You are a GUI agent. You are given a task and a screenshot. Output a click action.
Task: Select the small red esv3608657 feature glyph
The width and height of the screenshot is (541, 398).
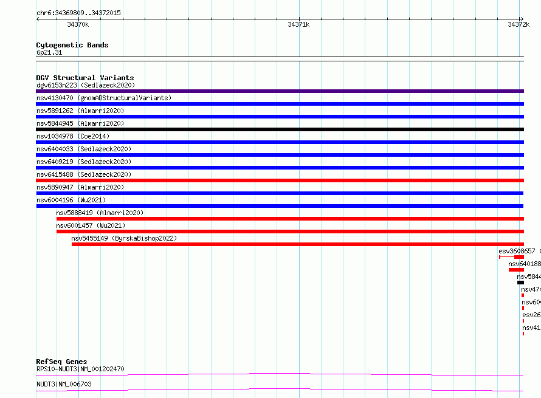click(x=511, y=257)
